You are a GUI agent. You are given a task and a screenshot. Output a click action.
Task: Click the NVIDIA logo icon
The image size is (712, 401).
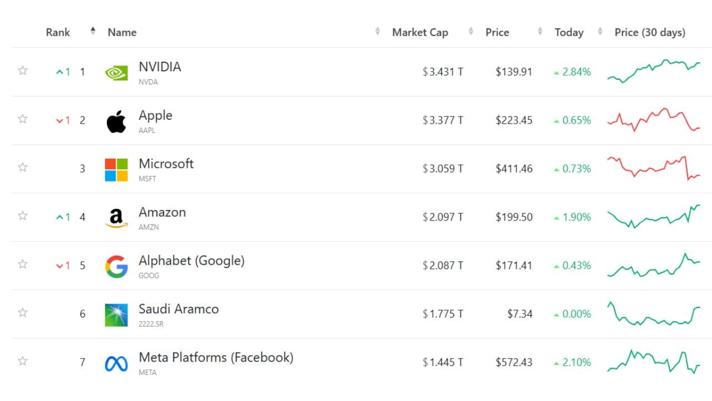116,73
